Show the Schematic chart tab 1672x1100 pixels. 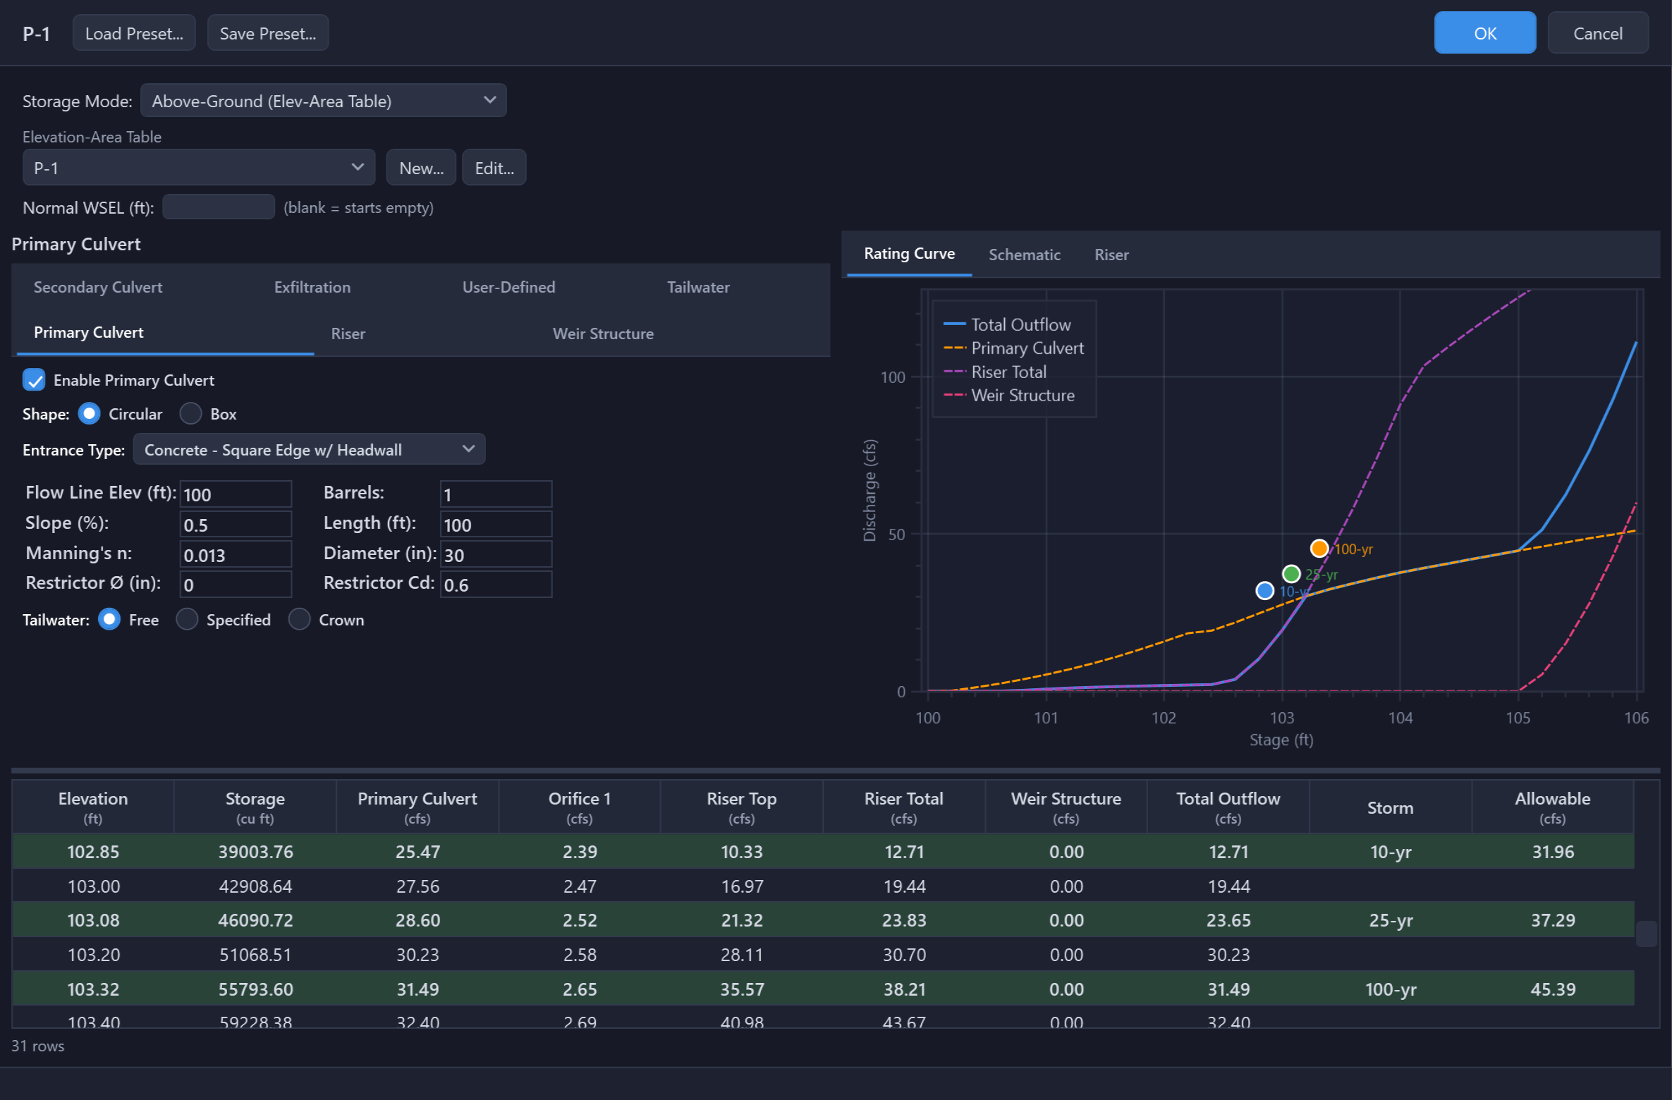[x=1024, y=255]
